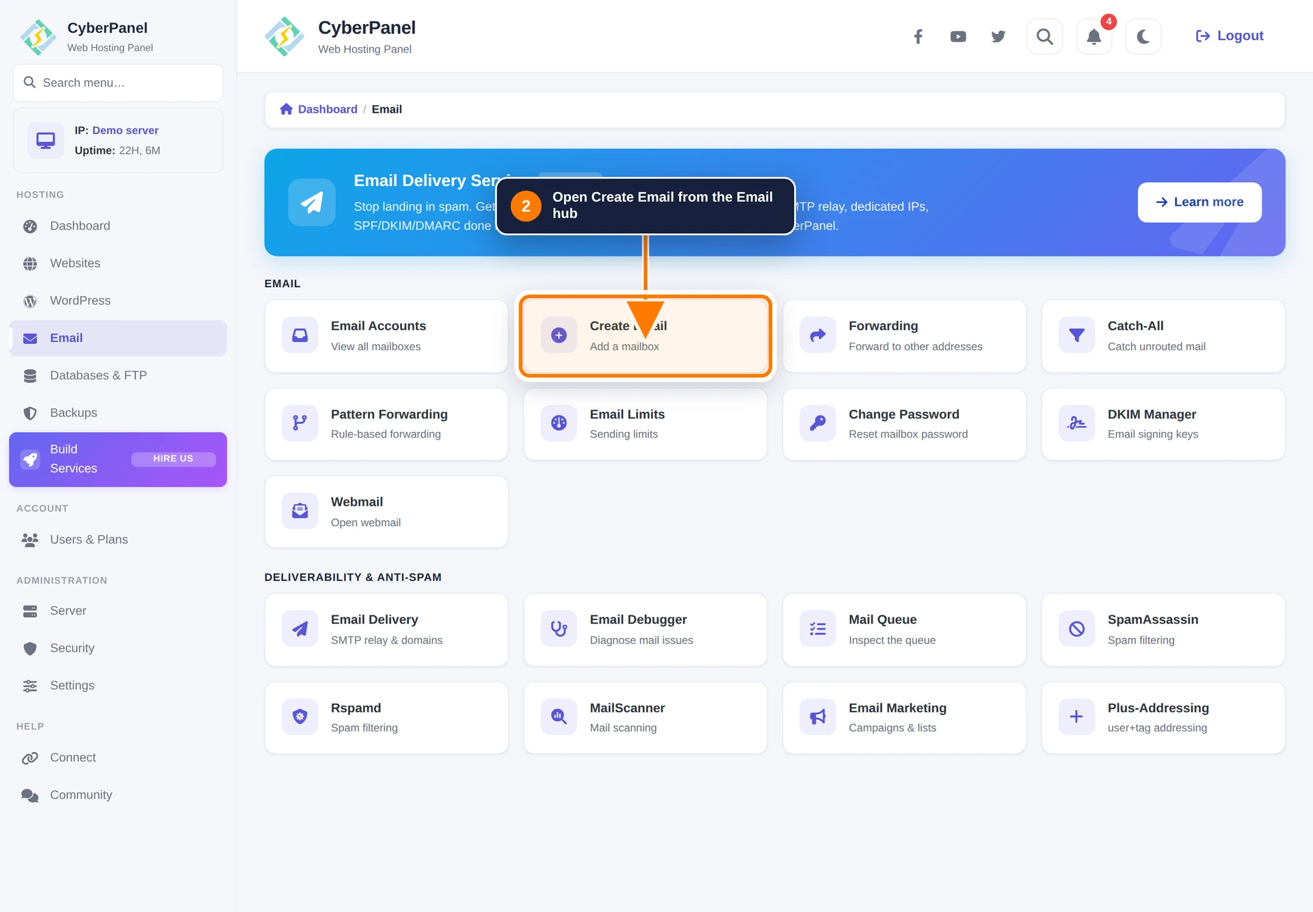The width and height of the screenshot is (1313, 912).
Task: Open Users & Plans in the sidebar
Action: click(118, 539)
